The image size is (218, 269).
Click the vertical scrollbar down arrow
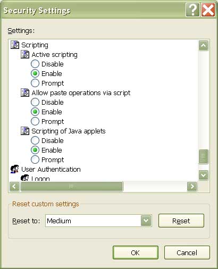click(204, 175)
